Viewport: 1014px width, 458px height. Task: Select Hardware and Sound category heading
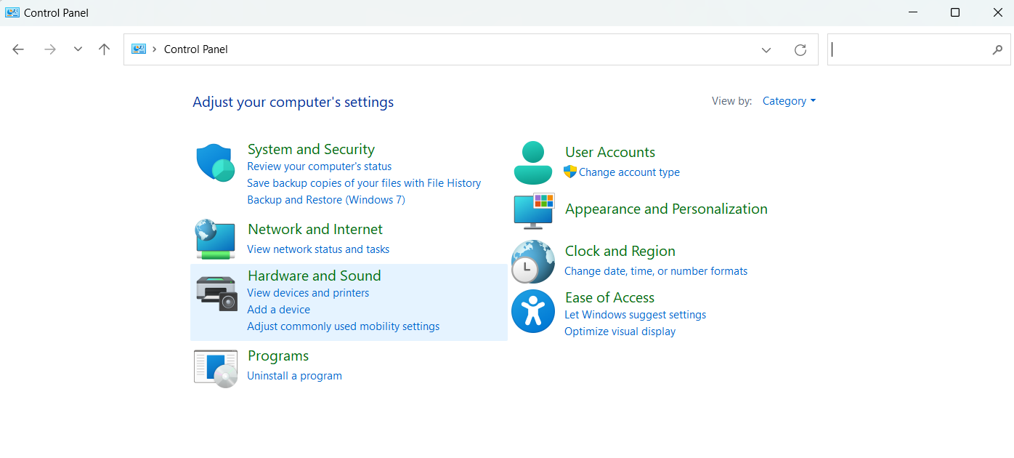(x=314, y=276)
